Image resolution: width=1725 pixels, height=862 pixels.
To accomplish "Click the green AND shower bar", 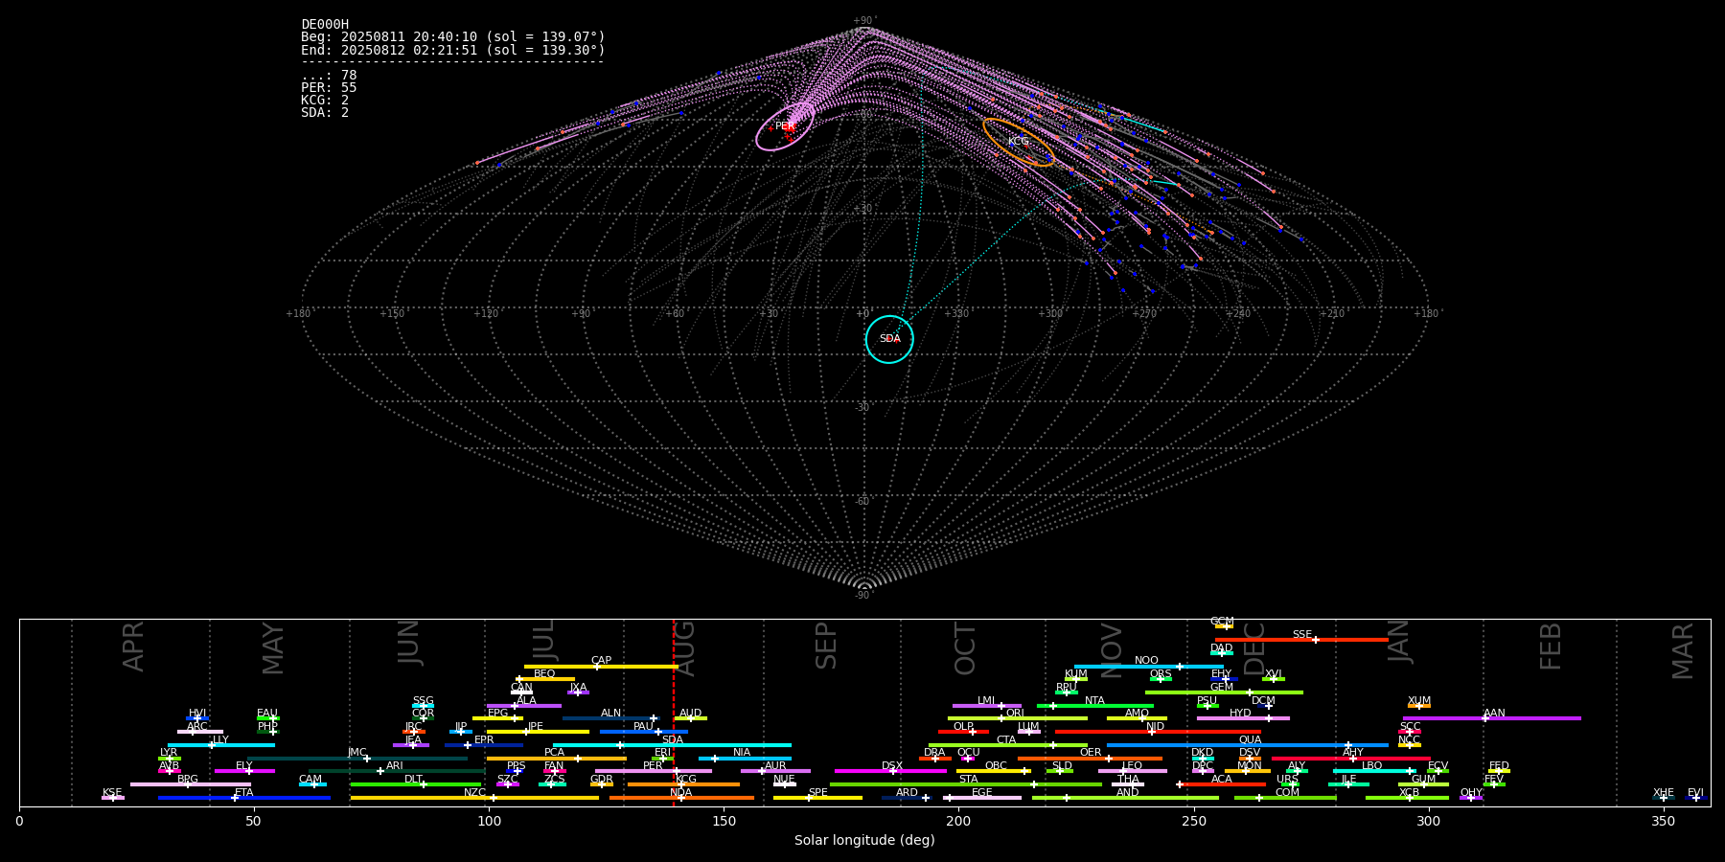I will coord(1125,798).
